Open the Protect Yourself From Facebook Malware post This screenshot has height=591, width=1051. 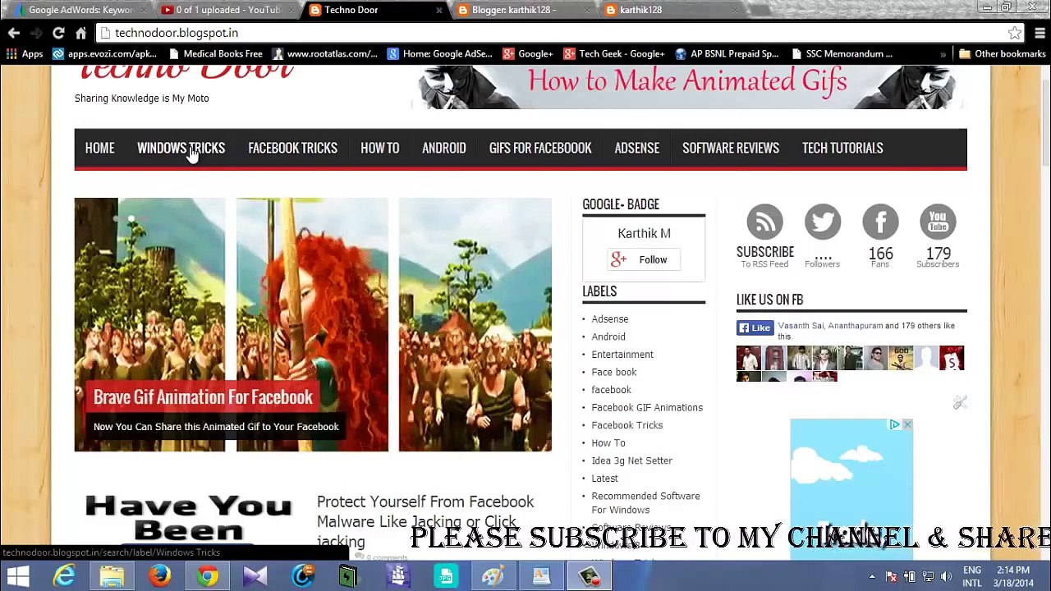tap(425, 521)
